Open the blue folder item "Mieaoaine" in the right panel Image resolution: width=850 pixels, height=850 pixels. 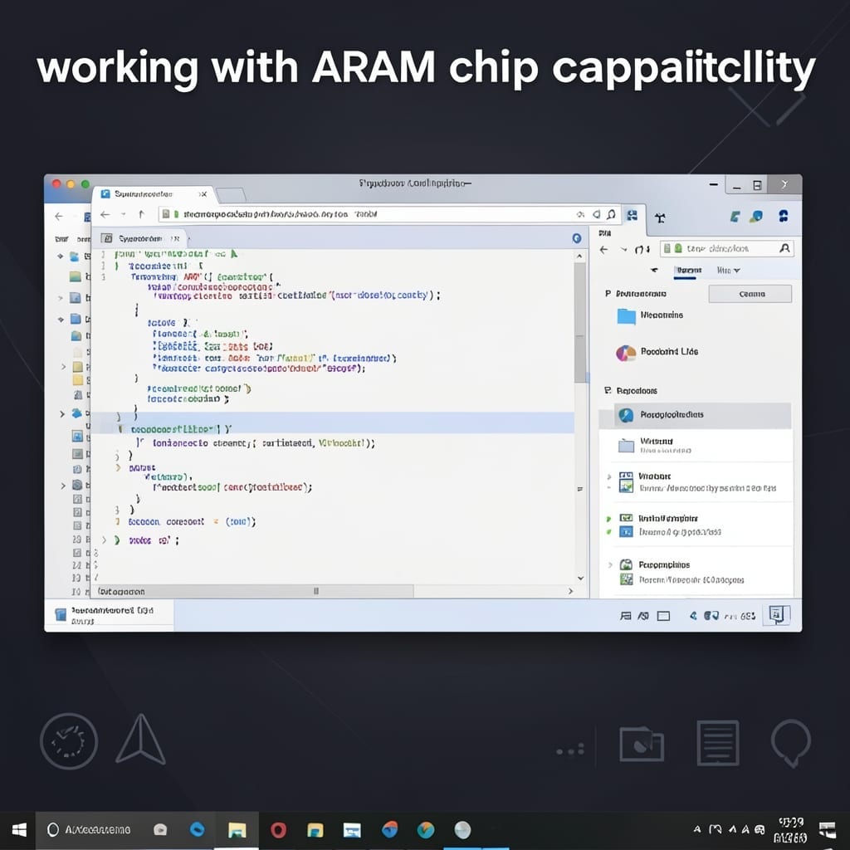[649, 315]
